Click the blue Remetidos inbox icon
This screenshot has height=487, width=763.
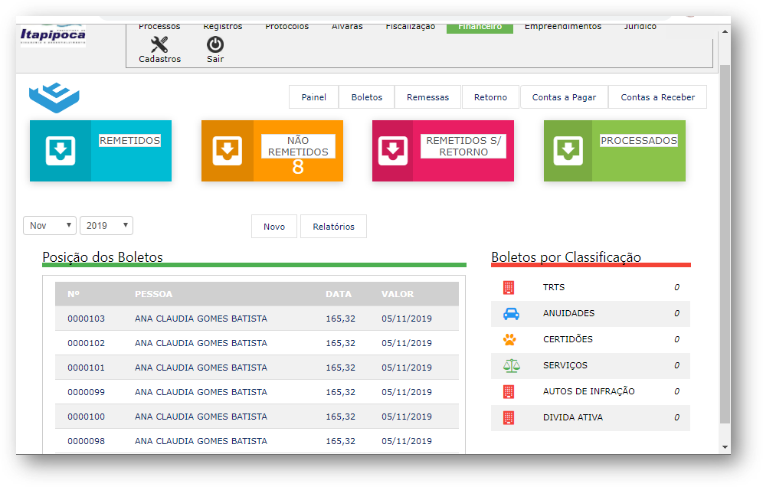point(60,151)
